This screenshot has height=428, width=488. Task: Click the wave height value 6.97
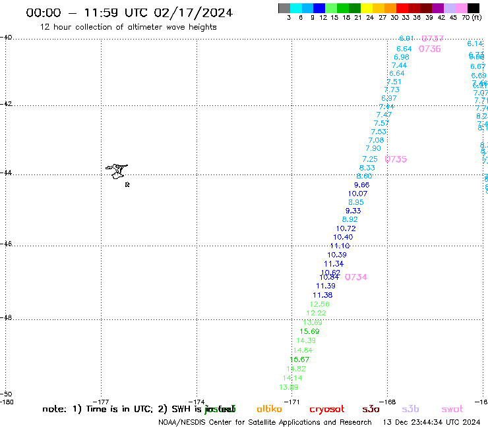(389, 98)
